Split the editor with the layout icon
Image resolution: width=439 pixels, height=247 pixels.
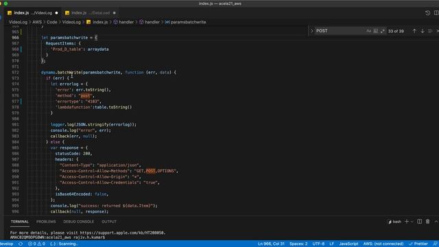pos(436,13)
